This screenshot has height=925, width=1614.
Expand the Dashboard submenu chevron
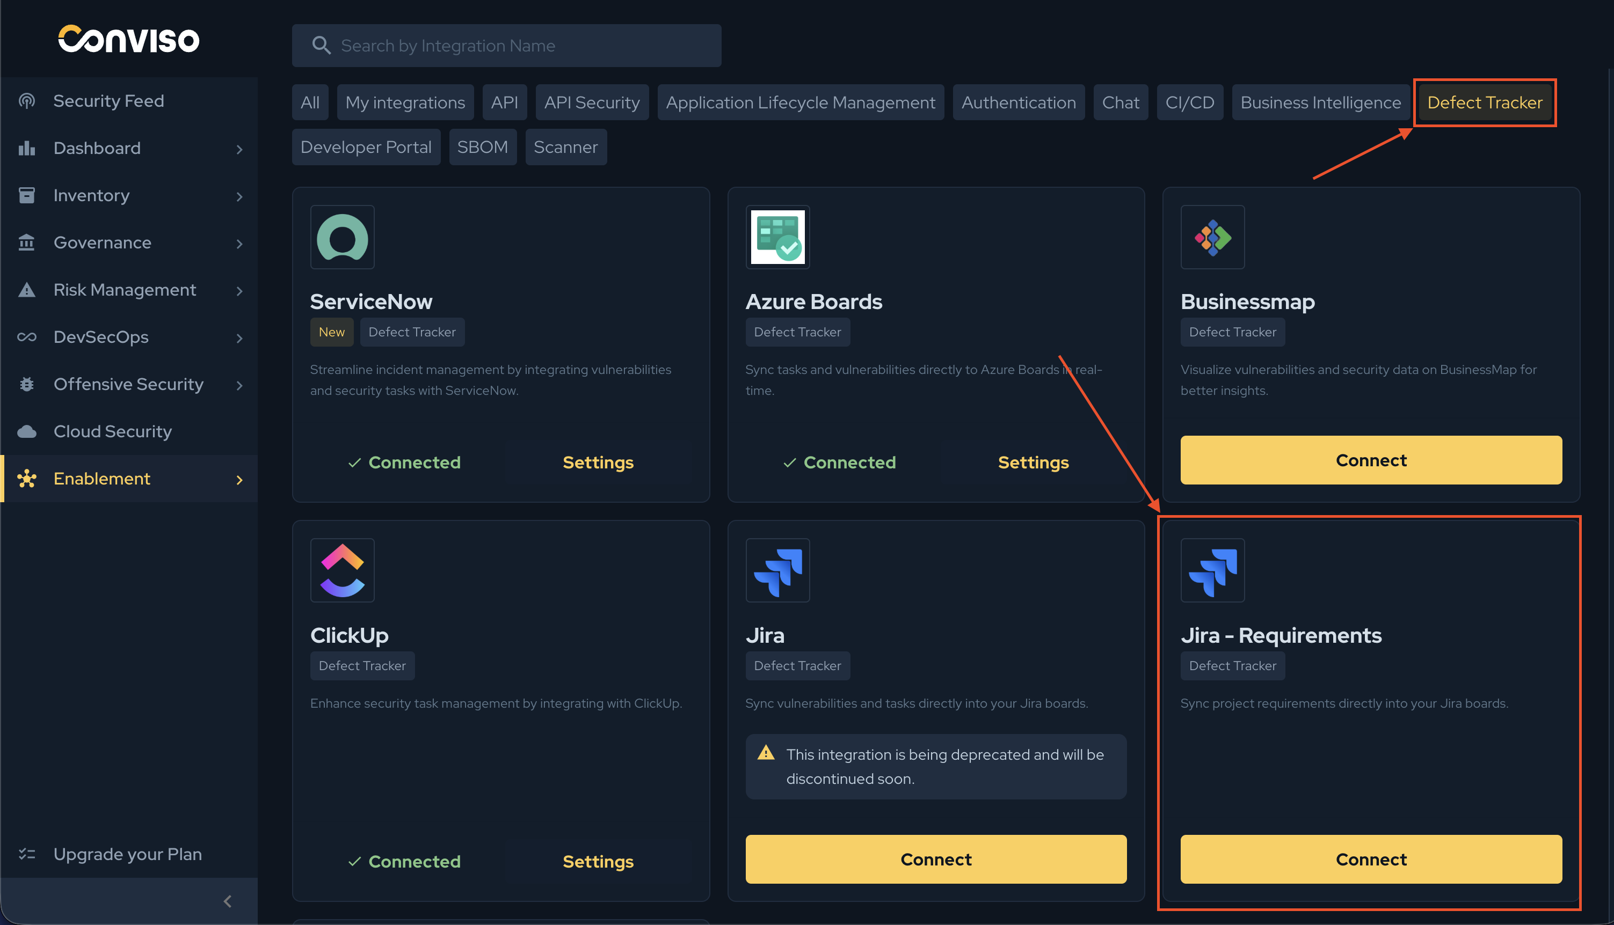tap(239, 149)
